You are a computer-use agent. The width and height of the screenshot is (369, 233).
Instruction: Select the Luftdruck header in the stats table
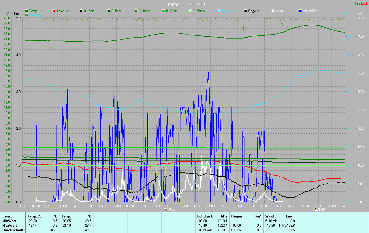(205, 216)
